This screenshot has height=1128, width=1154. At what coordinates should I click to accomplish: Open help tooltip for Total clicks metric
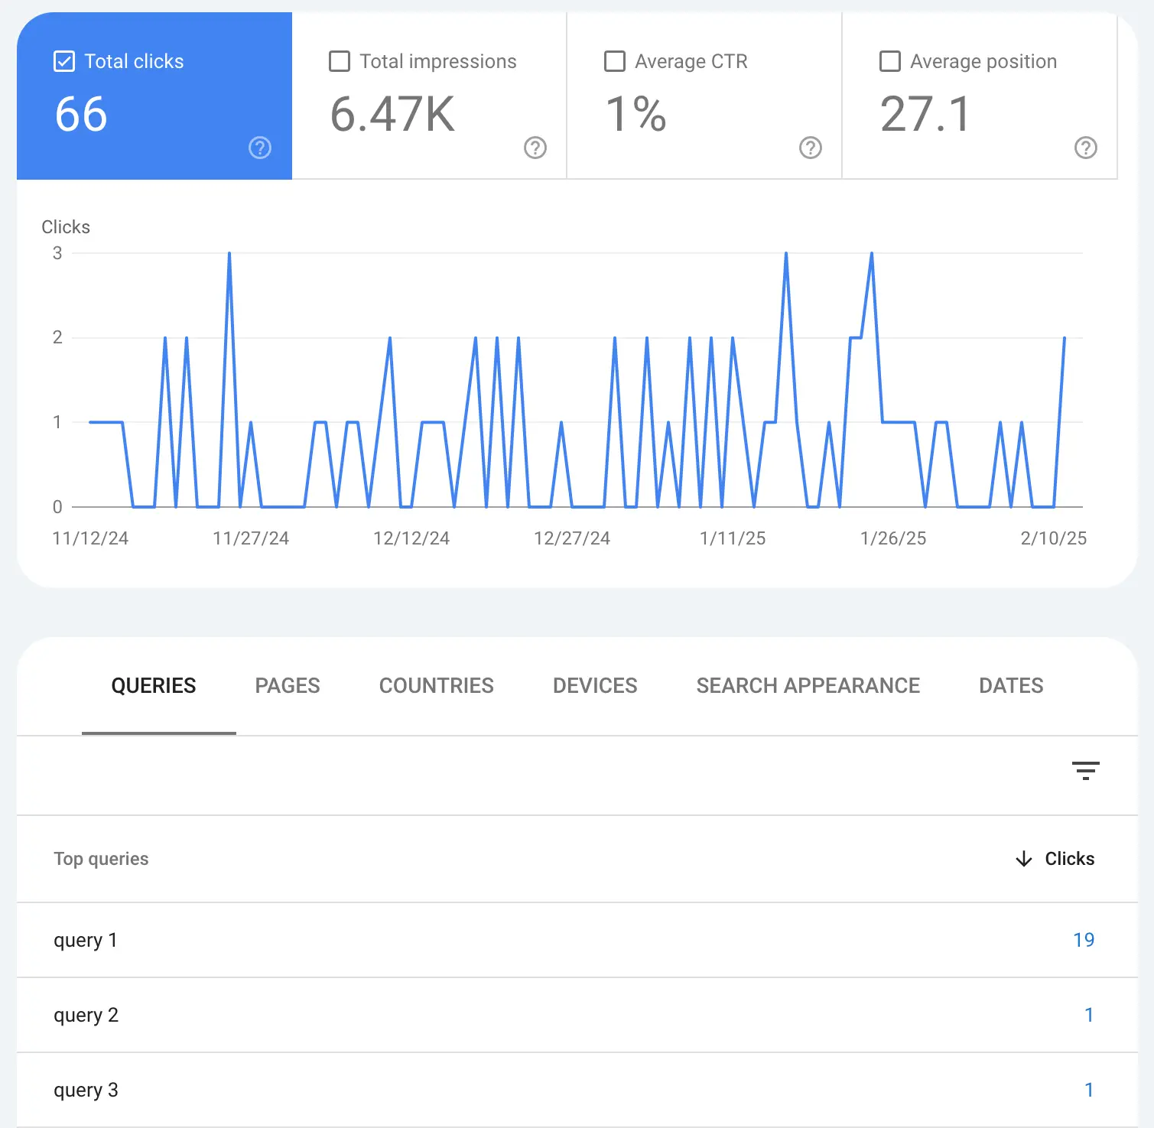point(260,148)
